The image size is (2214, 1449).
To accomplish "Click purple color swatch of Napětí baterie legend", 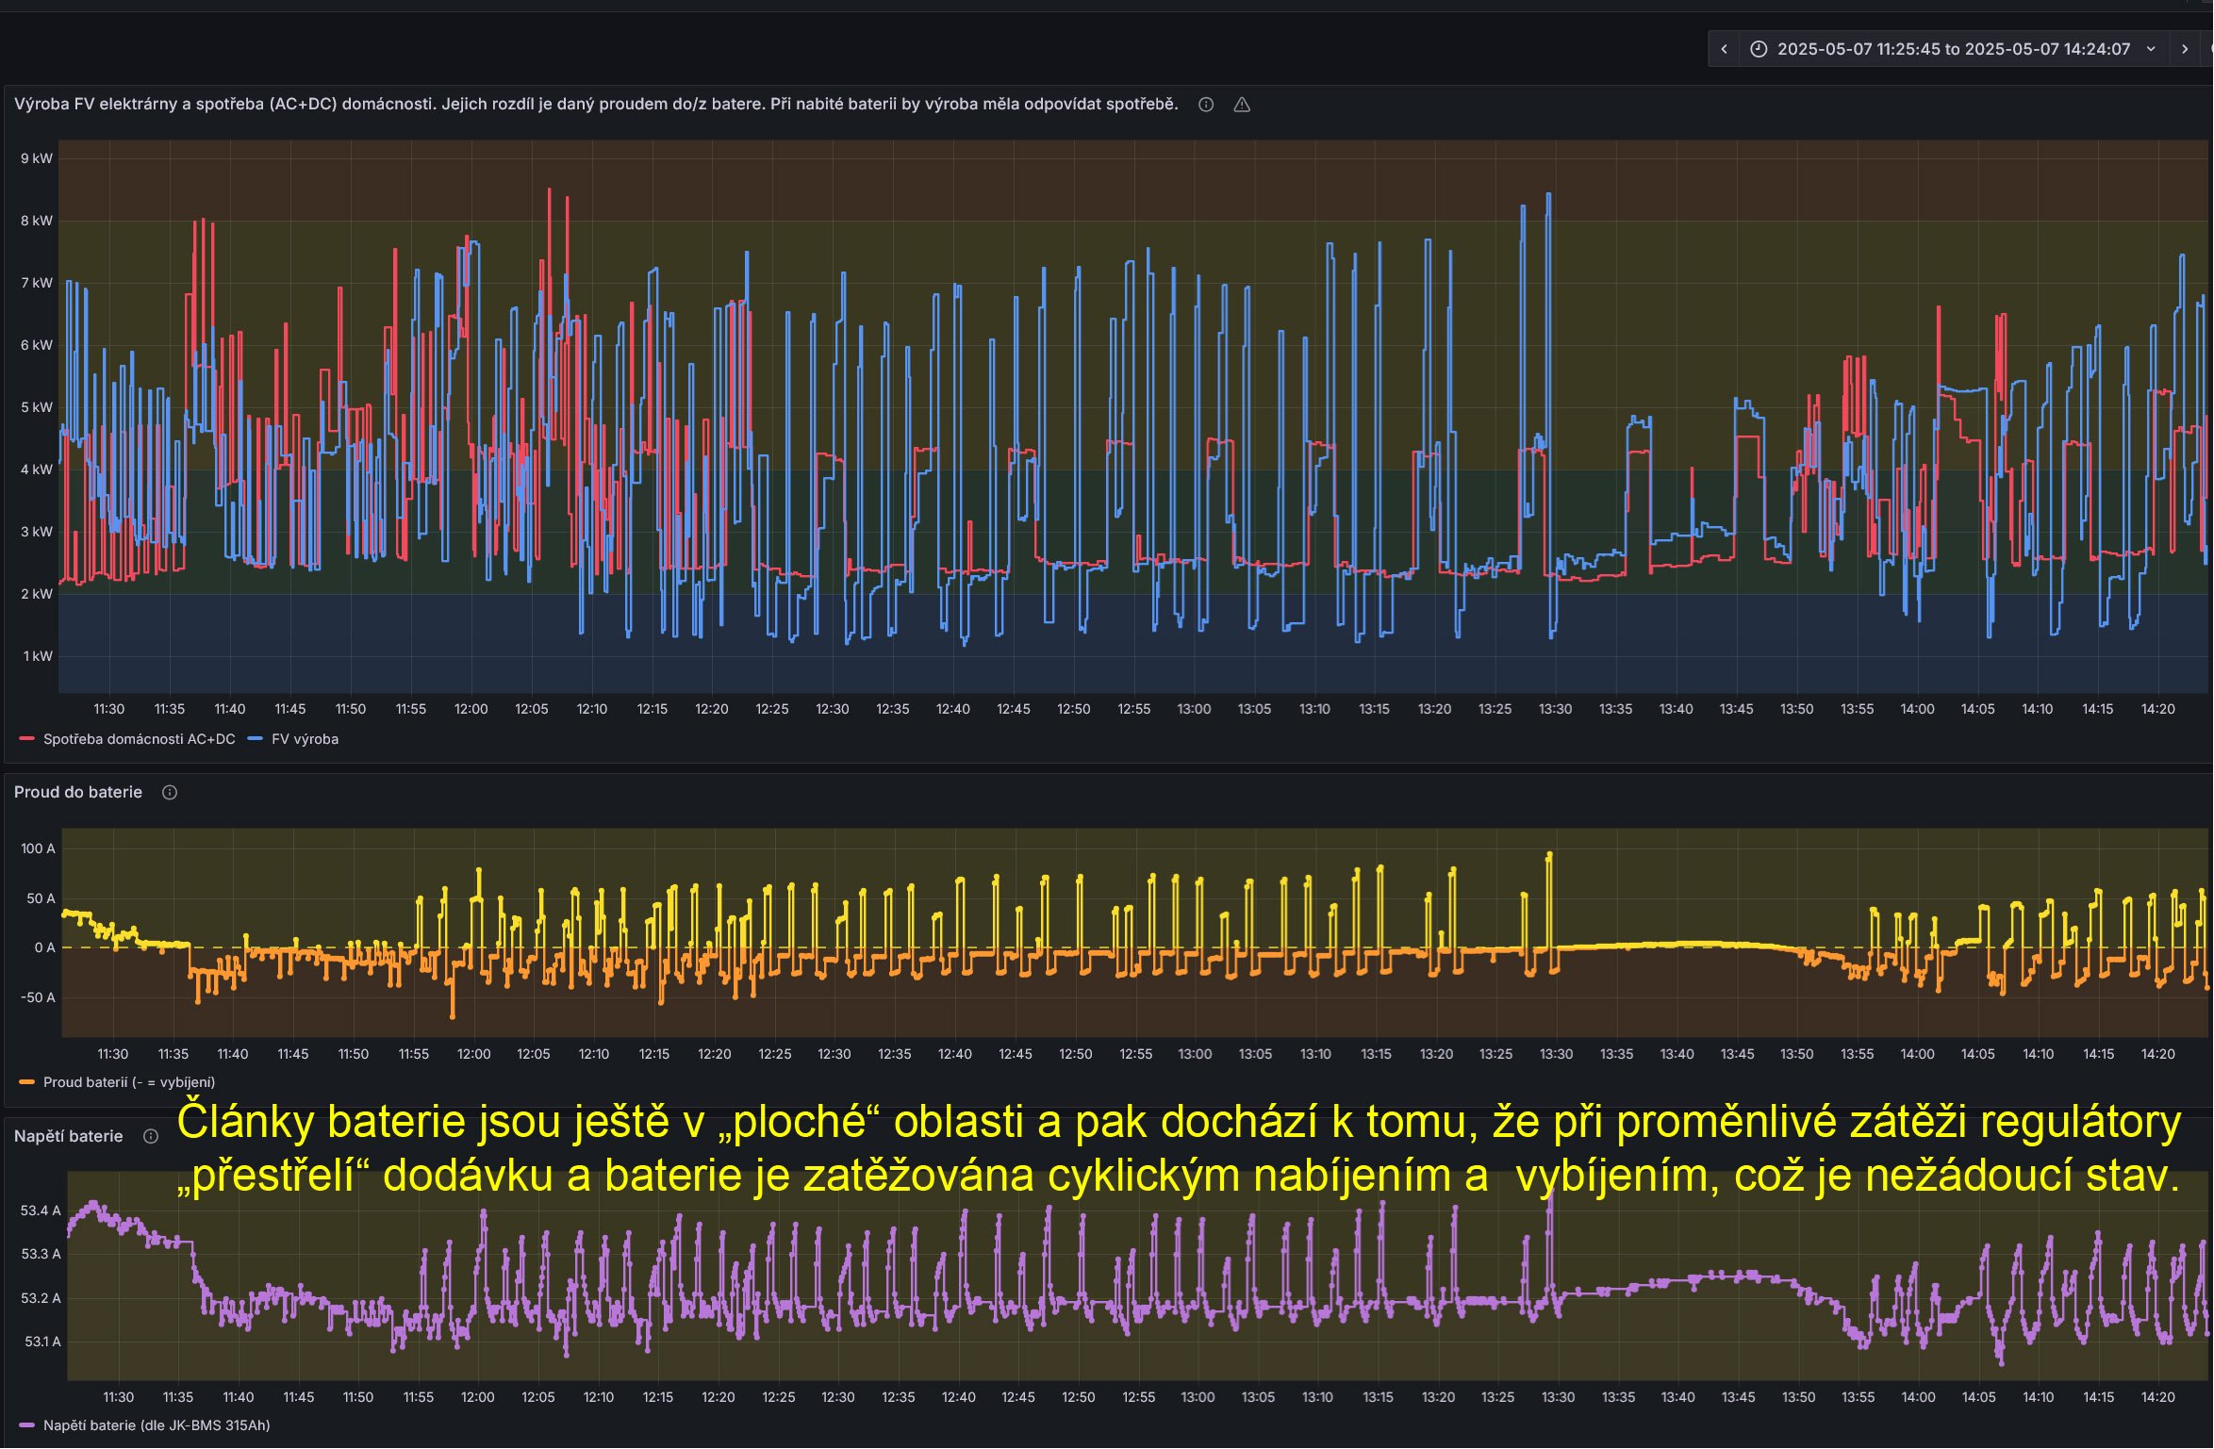I will pyautogui.click(x=27, y=1426).
